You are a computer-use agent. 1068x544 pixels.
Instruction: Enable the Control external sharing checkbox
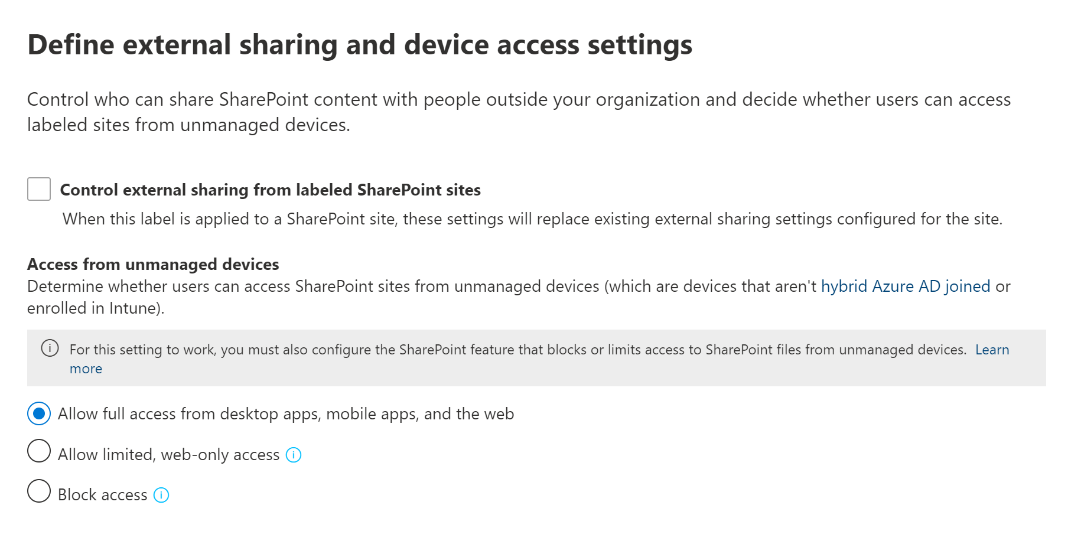pos(39,190)
